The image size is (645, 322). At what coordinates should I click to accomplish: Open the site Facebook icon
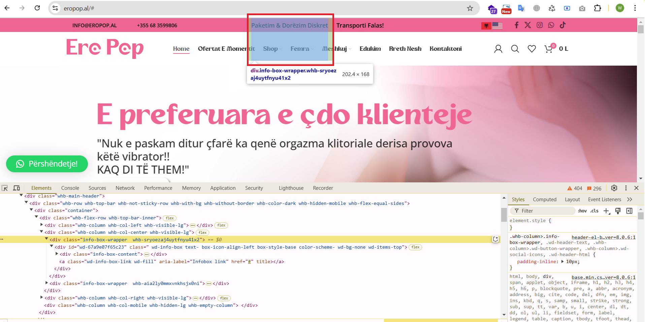516,25
